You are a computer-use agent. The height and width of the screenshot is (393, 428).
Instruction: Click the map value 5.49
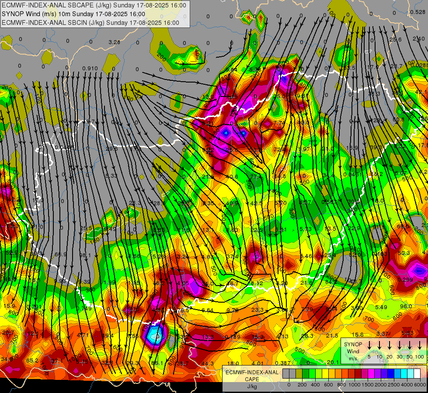coord(381,307)
